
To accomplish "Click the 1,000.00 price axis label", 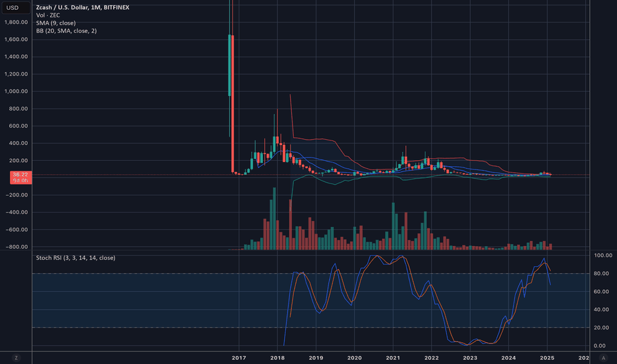I will click(16, 91).
